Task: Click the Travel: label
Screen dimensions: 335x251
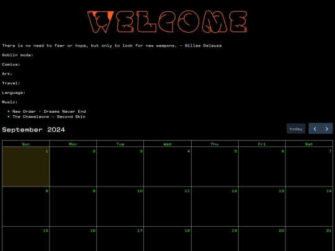Action: click(x=11, y=83)
